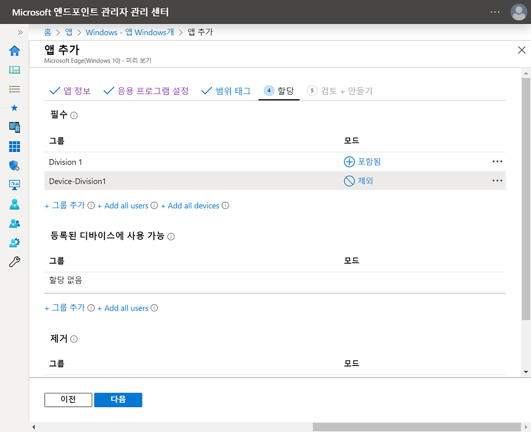Close the 앱 추가 pane

coord(522,50)
